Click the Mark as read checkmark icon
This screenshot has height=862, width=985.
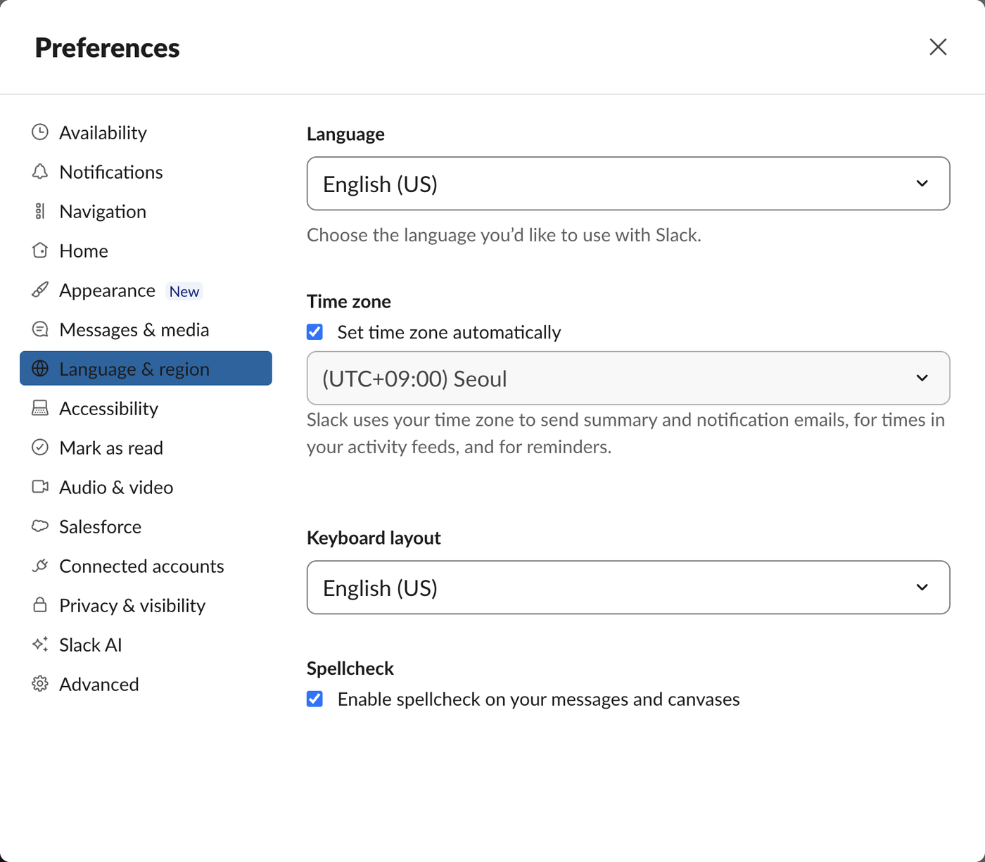click(40, 448)
